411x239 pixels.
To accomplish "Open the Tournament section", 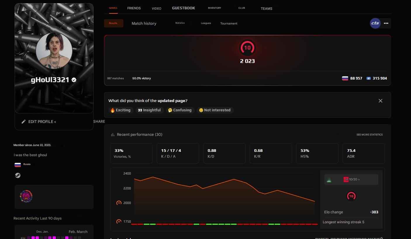I will tap(229, 23).
